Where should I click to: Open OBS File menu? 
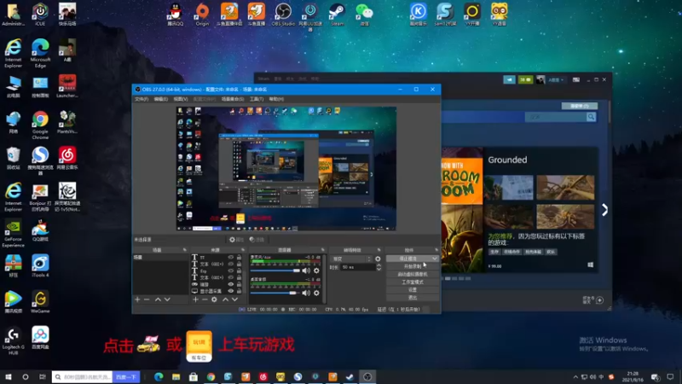(x=142, y=99)
